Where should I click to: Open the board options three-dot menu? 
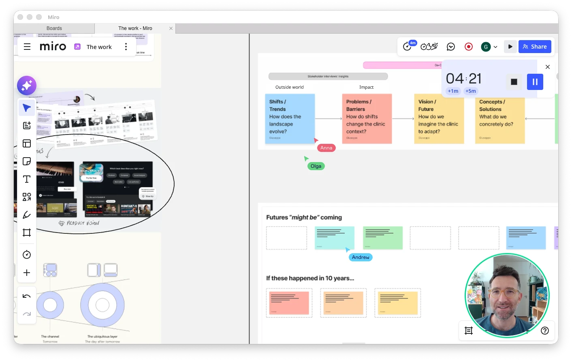[x=126, y=47]
